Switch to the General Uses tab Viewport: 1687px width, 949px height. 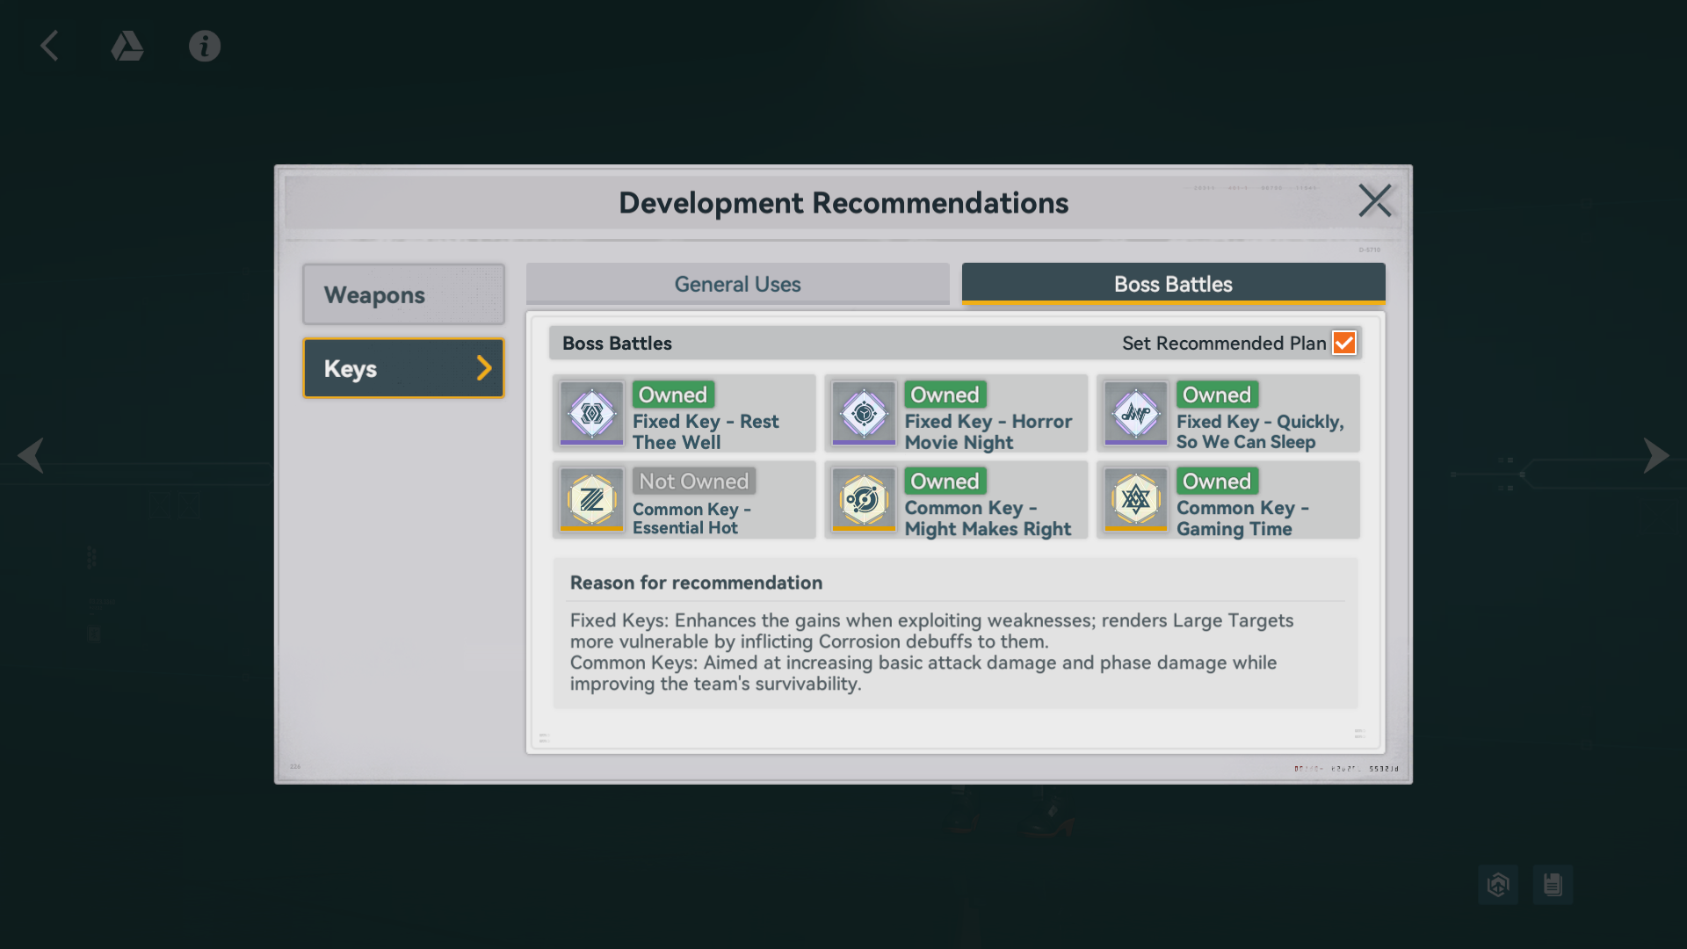tap(737, 284)
